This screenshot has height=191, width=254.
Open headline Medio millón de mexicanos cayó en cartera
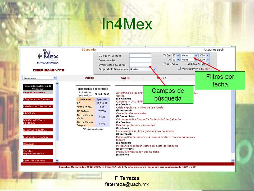pos(156,138)
